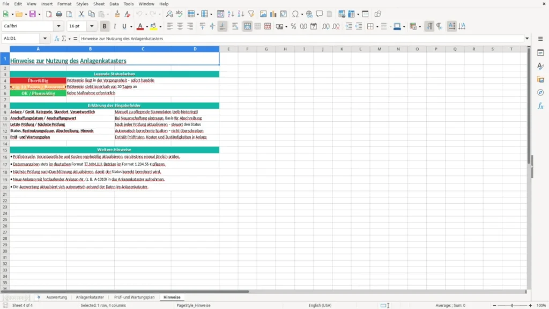Image resolution: width=549 pixels, height=309 pixels.
Task: Toggle wrap text
Action: 235,26
